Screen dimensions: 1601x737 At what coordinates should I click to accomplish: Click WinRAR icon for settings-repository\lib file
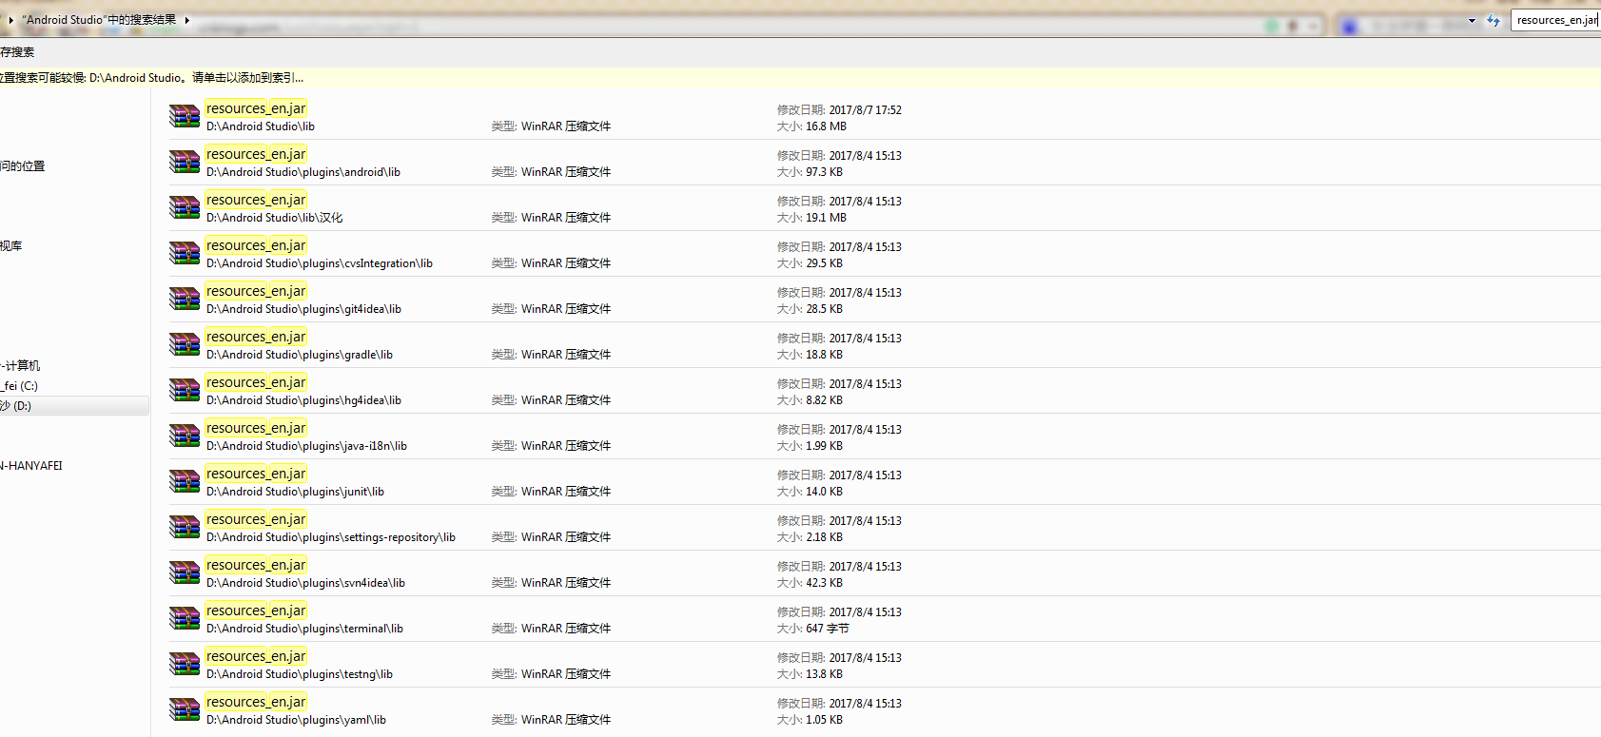tap(185, 527)
